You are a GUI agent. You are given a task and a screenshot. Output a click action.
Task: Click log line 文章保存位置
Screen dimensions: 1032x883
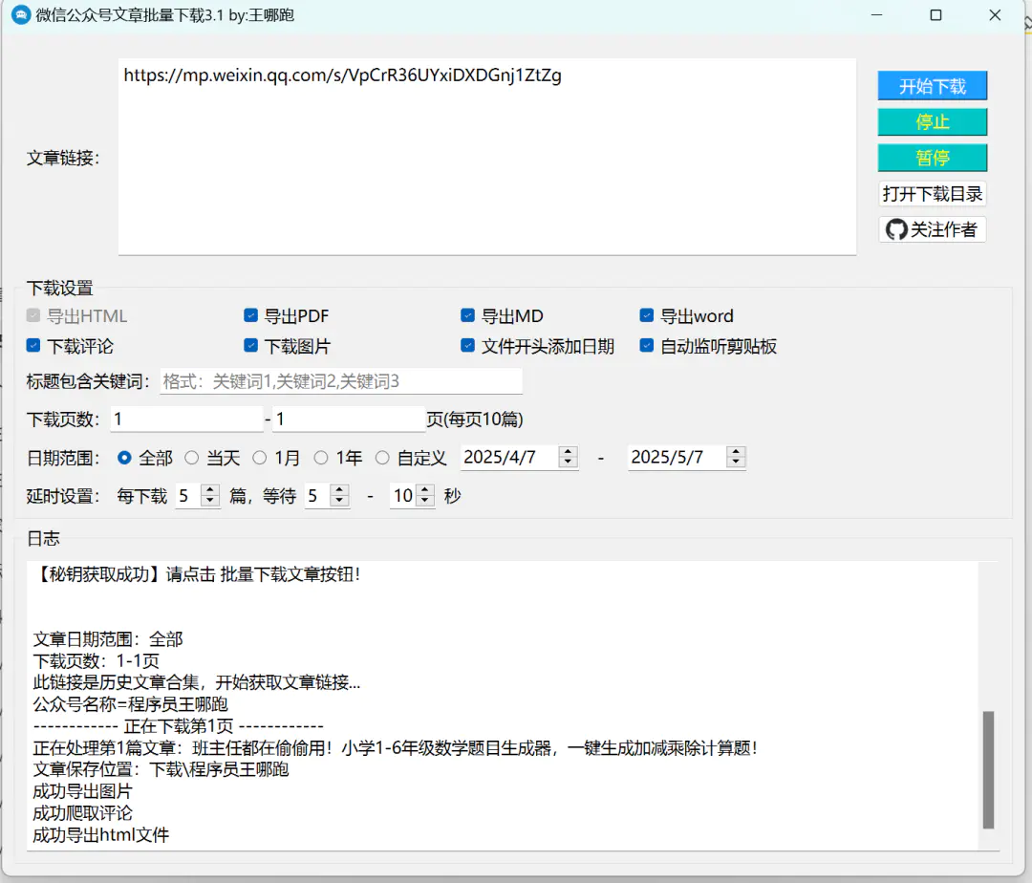pyautogui.click(x=161, y=769)
